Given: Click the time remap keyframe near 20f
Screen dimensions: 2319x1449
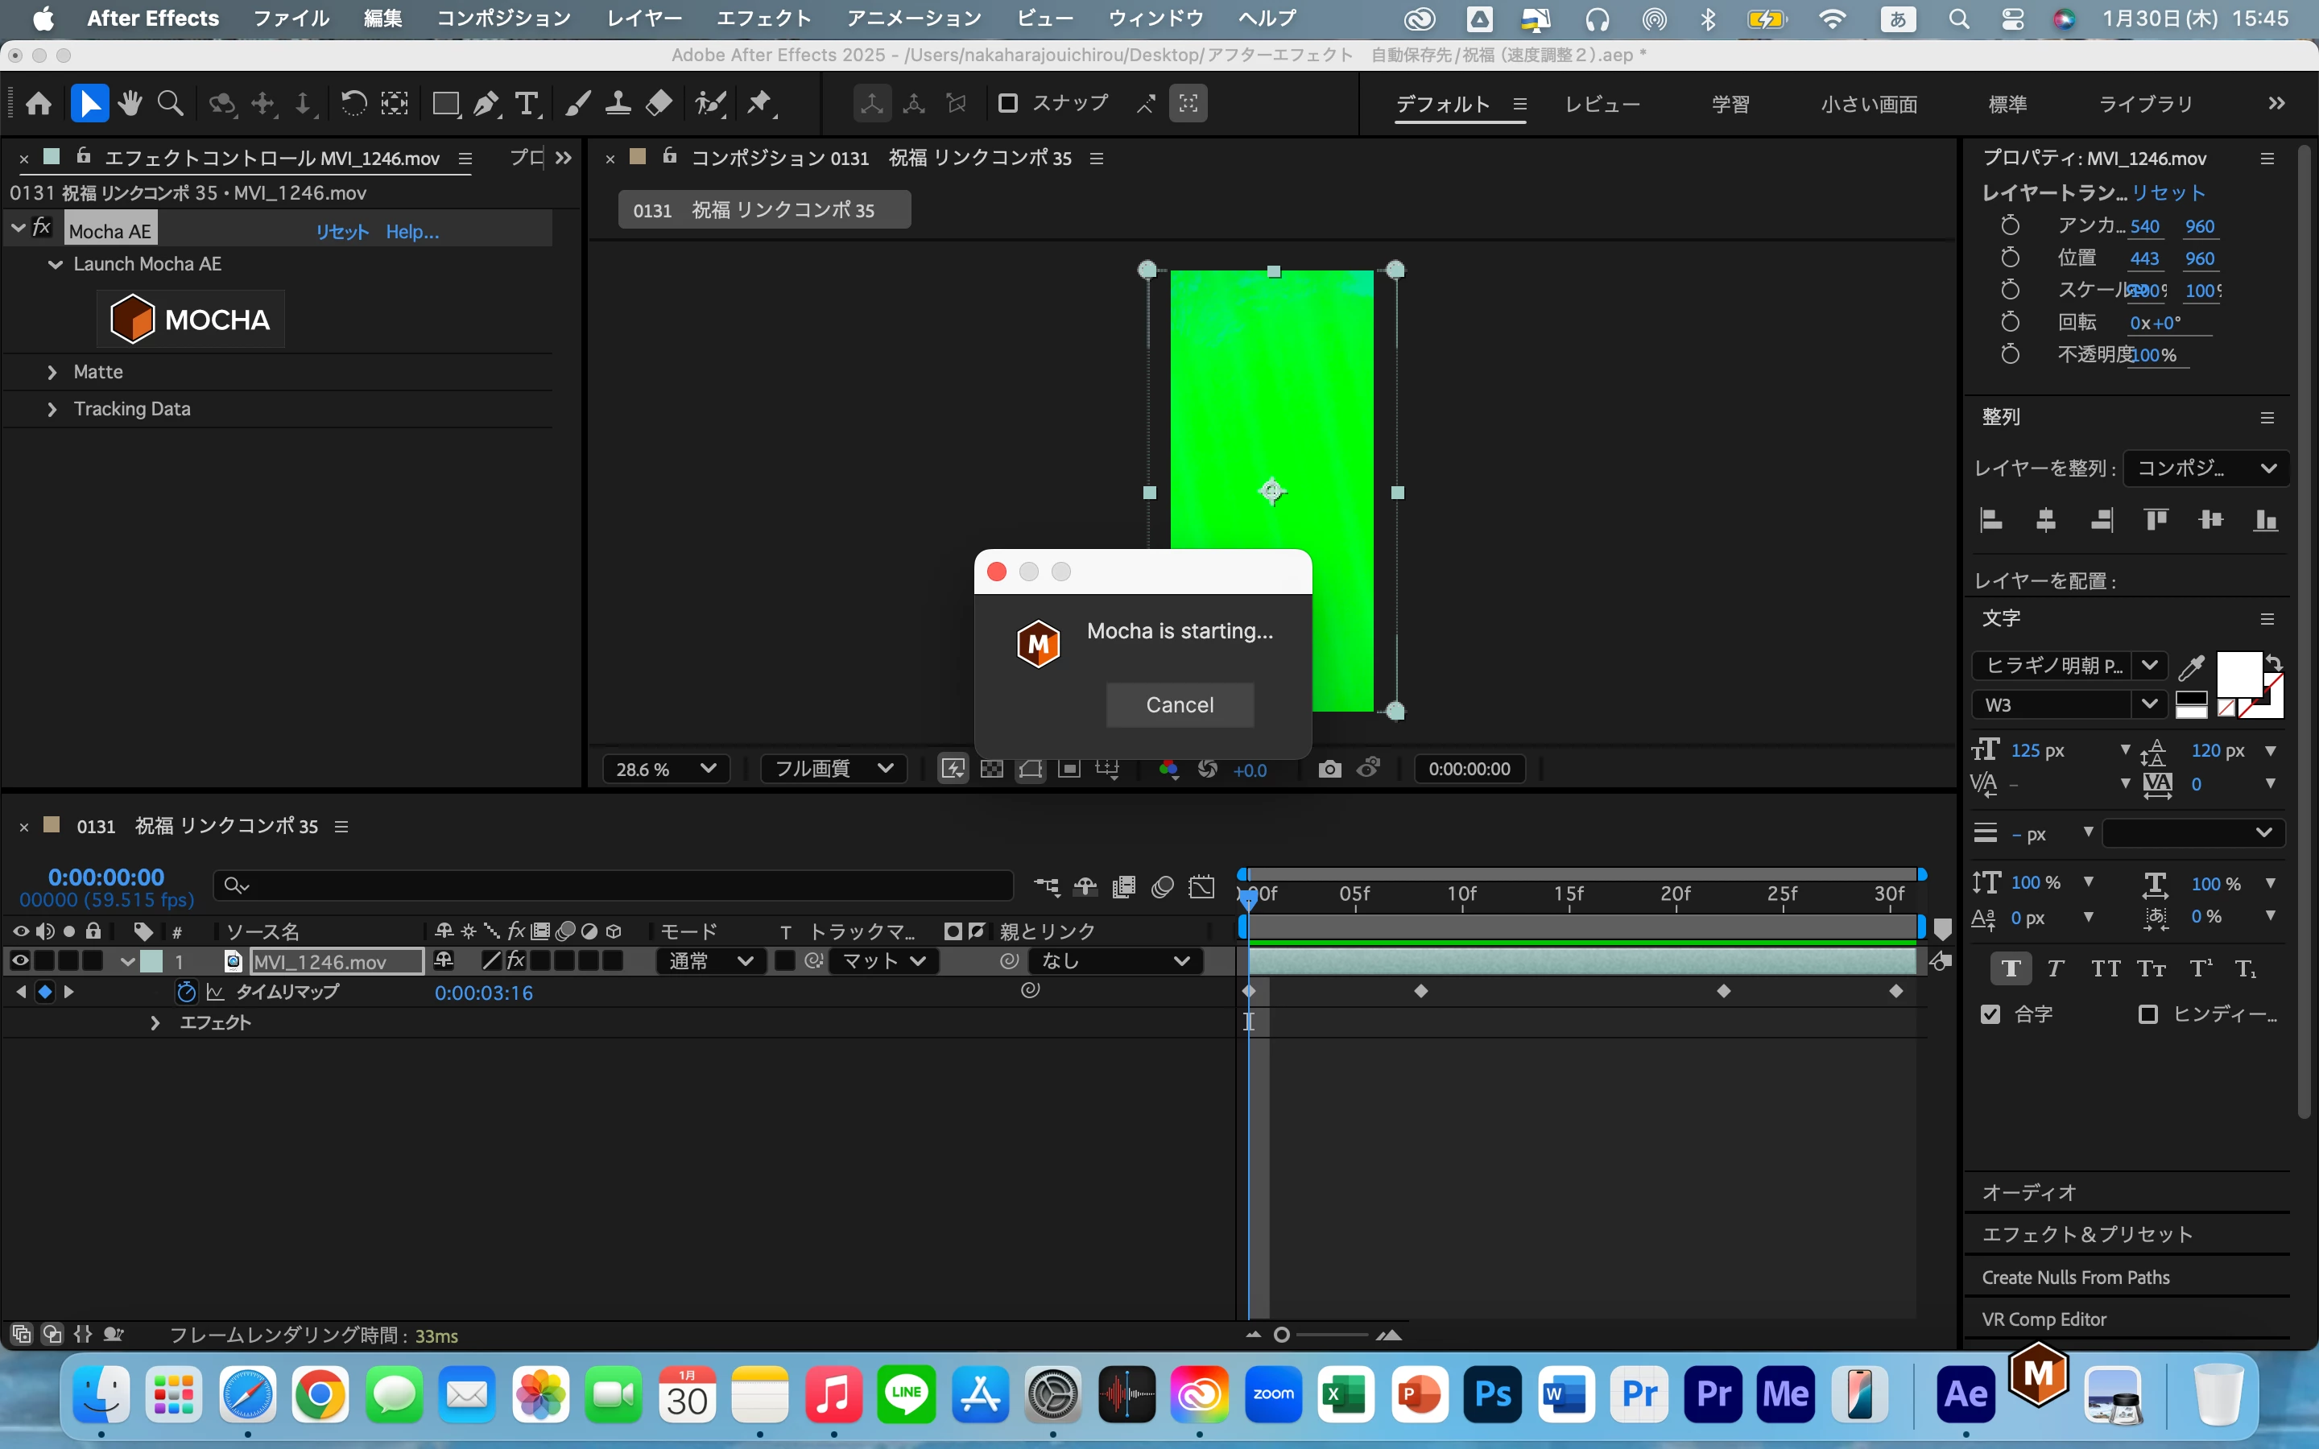Looking at the screenshot, I should (x=1723, y=991).
